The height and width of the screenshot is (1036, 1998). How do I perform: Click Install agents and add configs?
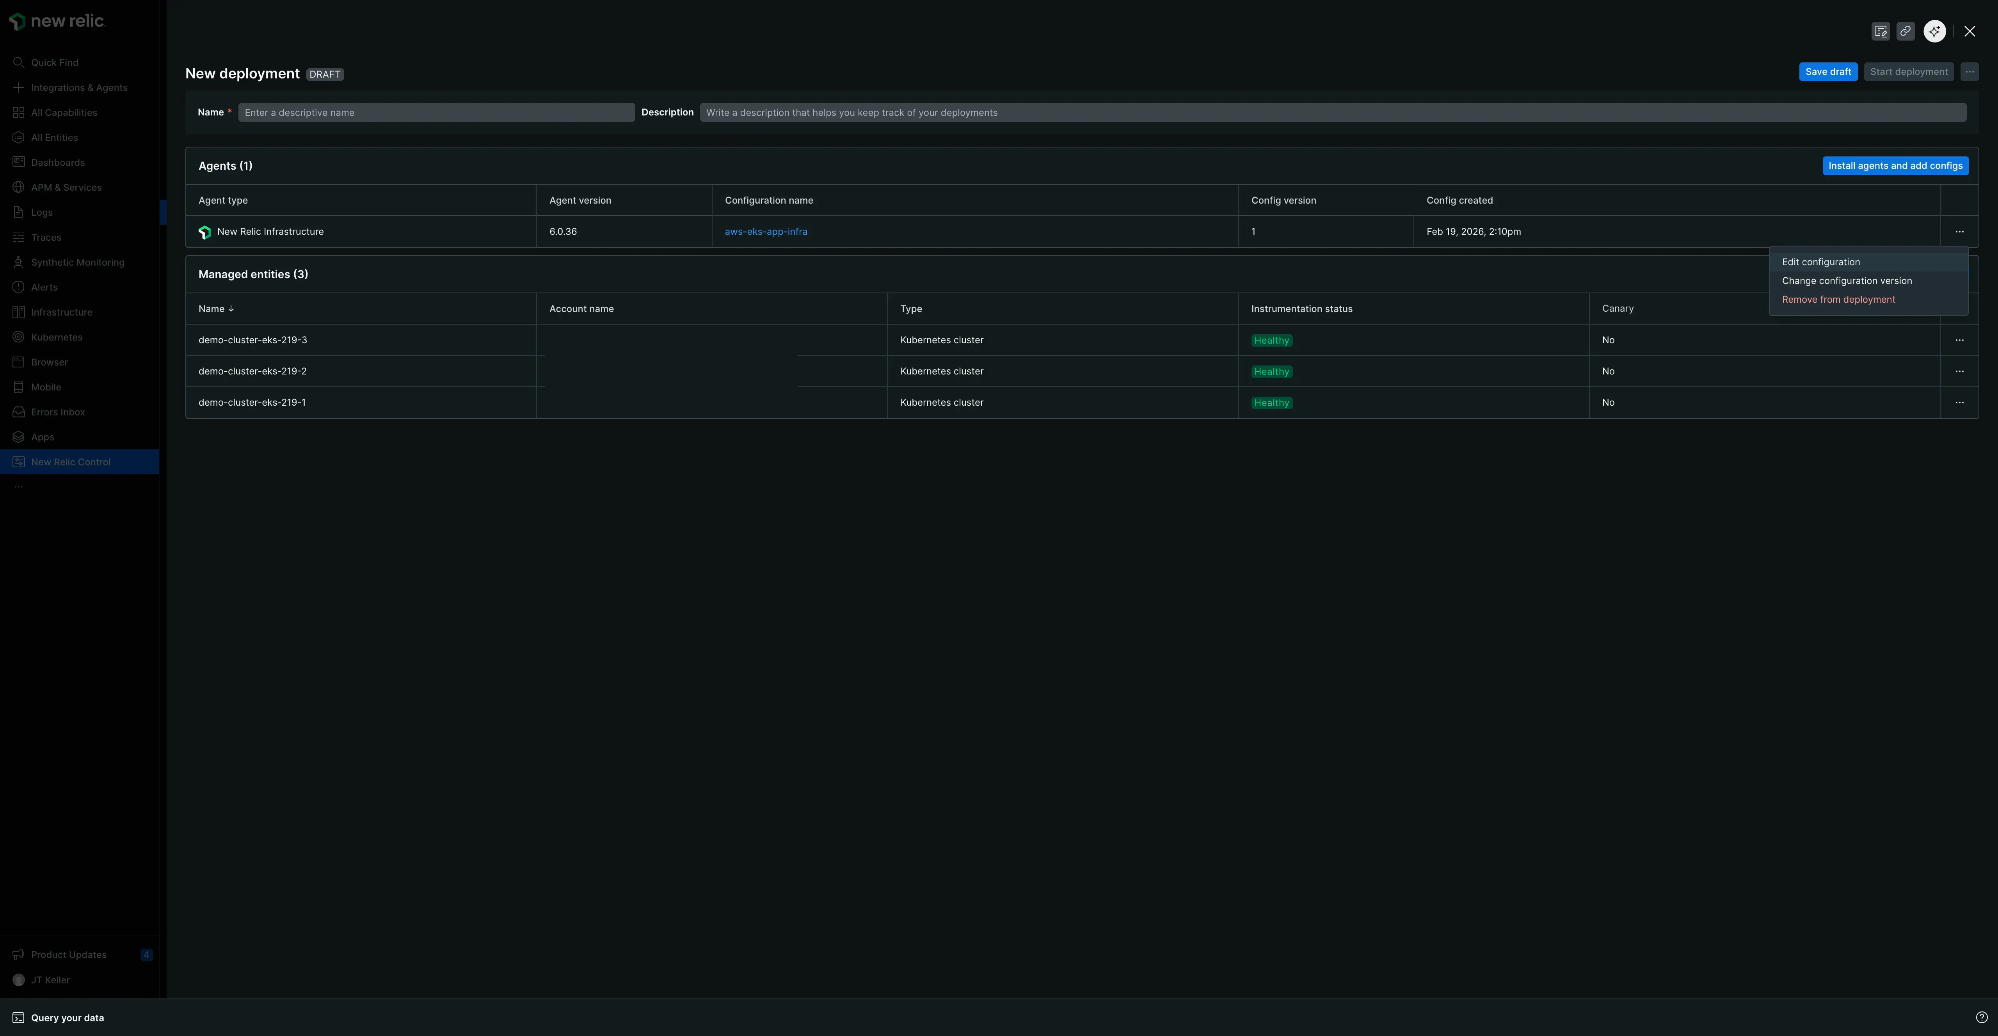point(1896,165)
